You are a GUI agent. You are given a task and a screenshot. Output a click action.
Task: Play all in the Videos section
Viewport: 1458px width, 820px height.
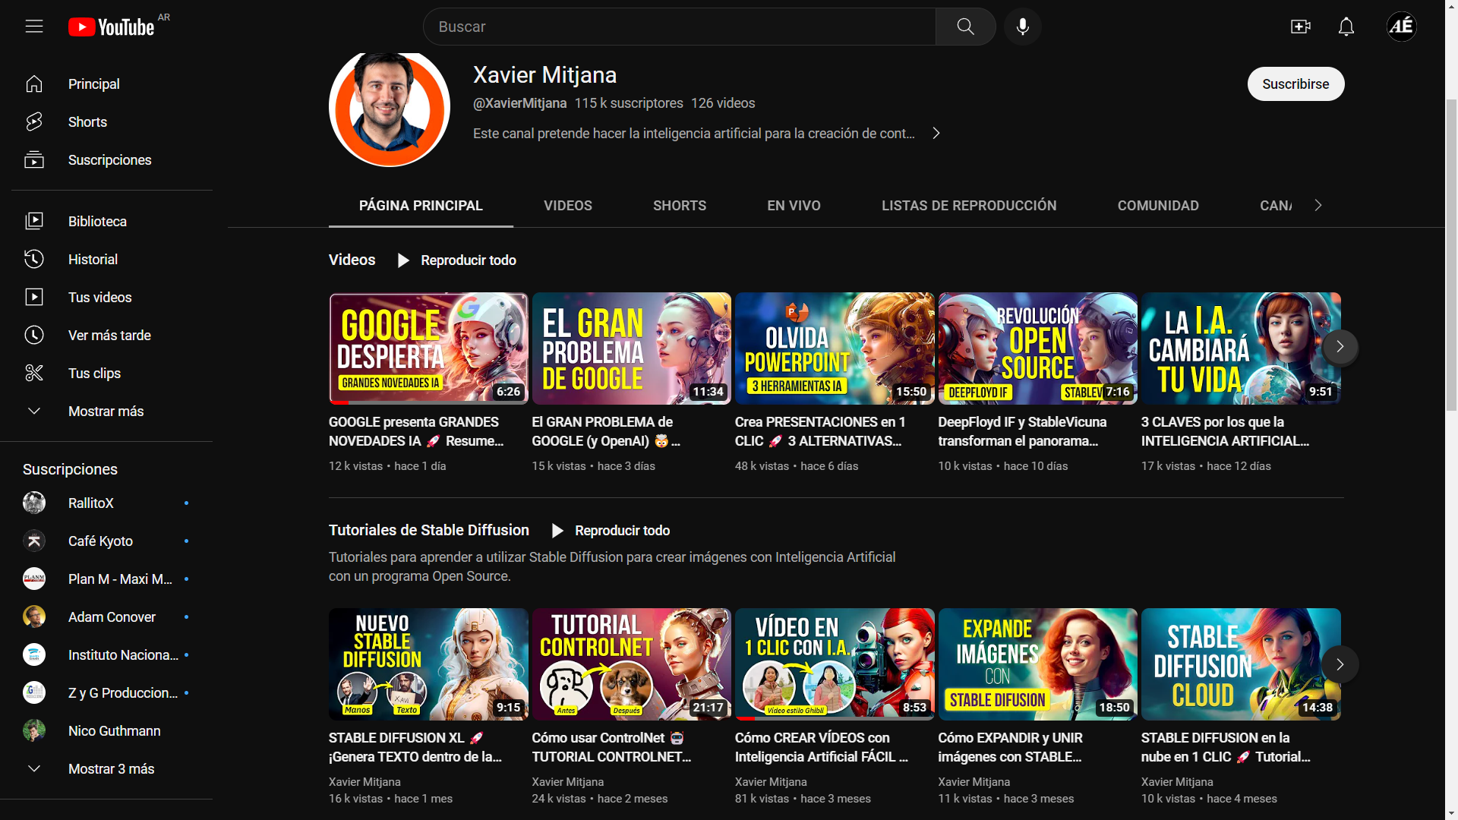pyautogui.click(x=457, y=260)
